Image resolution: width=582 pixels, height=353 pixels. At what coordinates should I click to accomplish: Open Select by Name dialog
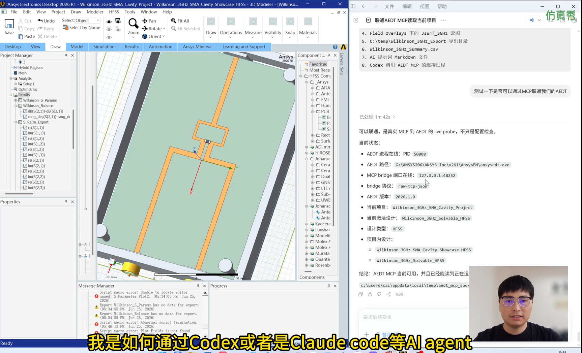click(x=82, y=28)
